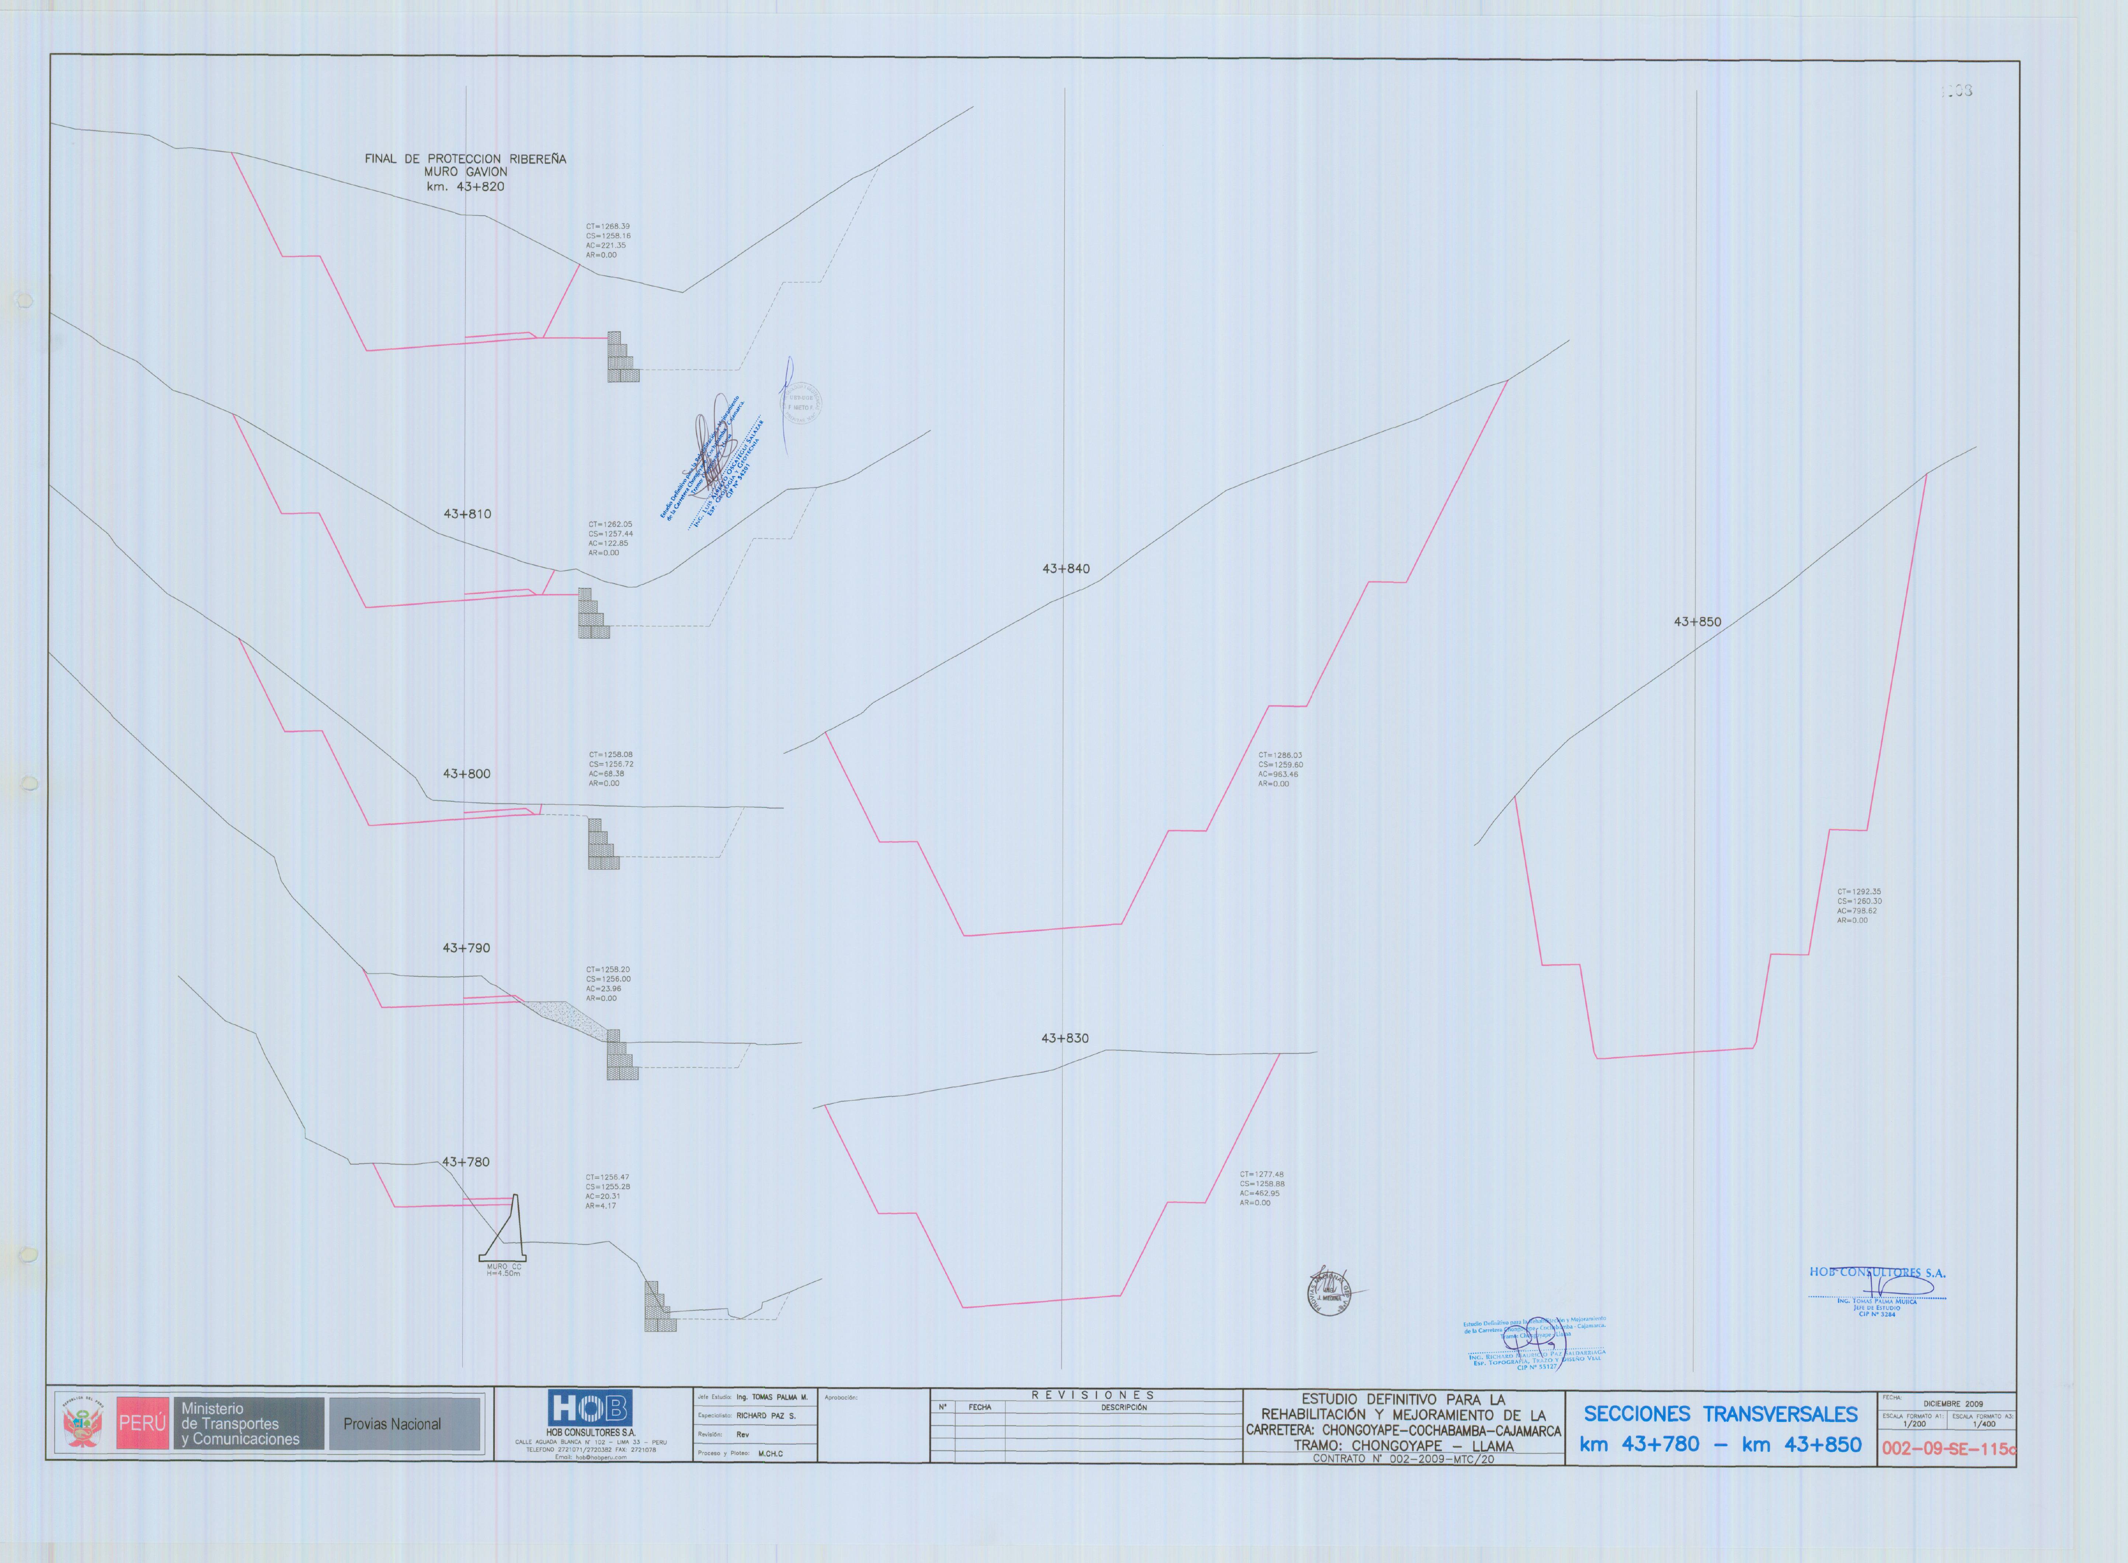2128x1563 pixels.
Task: Click the CONTRATO N° 002-2009-MTC/20 text
Action: coord(1403,1459)
